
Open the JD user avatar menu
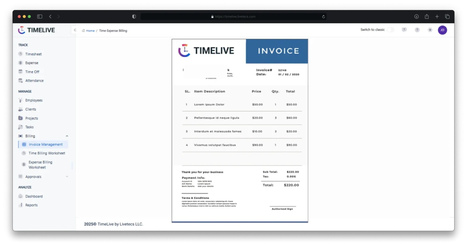point(442,30)
